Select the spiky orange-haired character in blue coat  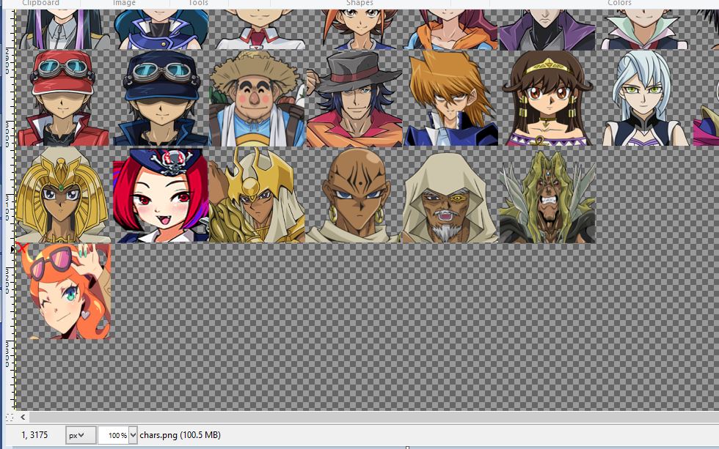450,98
